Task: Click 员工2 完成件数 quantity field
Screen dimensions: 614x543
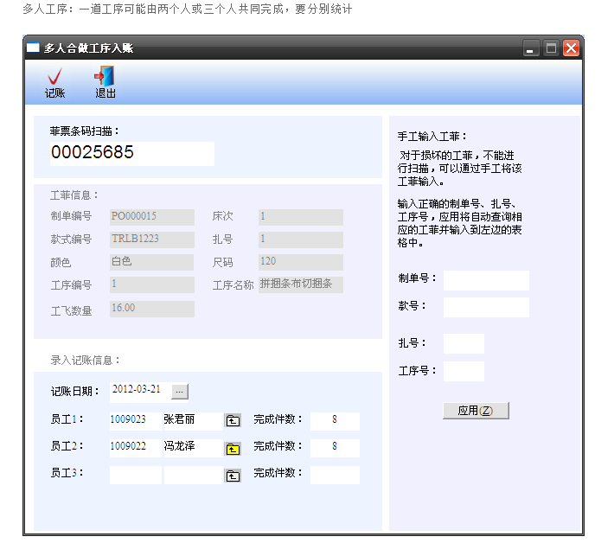Action: point(334,447)
